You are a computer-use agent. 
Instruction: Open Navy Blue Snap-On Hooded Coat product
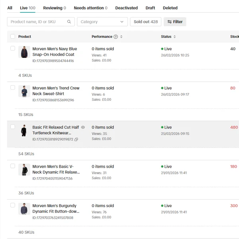pos(55,52)
